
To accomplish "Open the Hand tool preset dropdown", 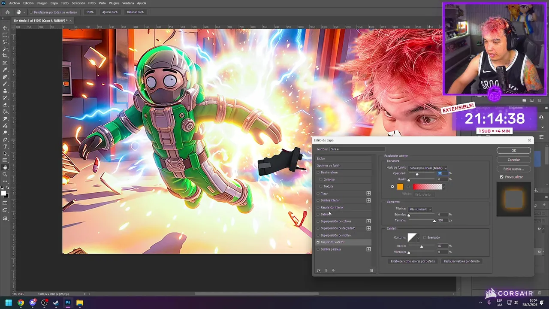I will click(x=24, y=12).
